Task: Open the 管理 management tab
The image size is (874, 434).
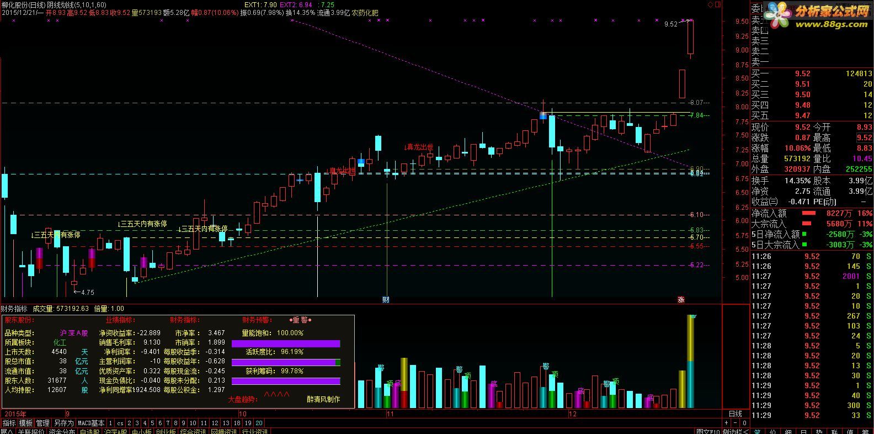Action: coord(43,423)
